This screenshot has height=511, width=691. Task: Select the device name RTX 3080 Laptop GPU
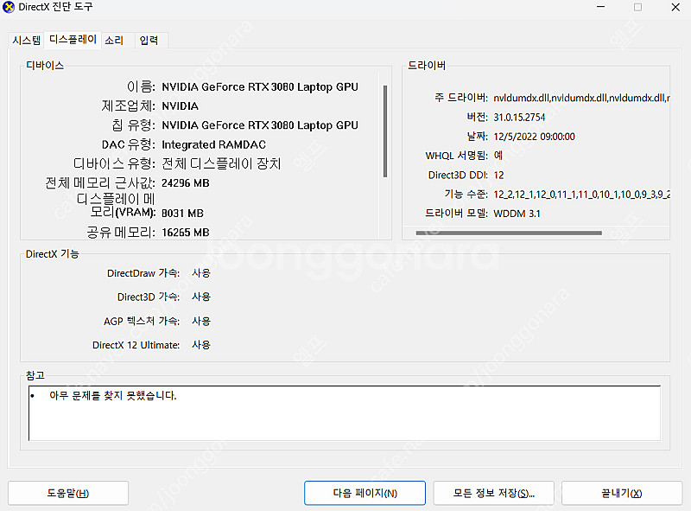click(260, 87)
